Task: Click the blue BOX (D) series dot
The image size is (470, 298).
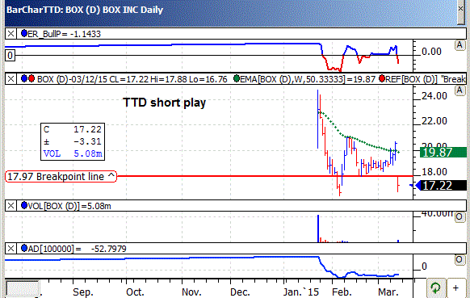Action: (x=24, y=79)
